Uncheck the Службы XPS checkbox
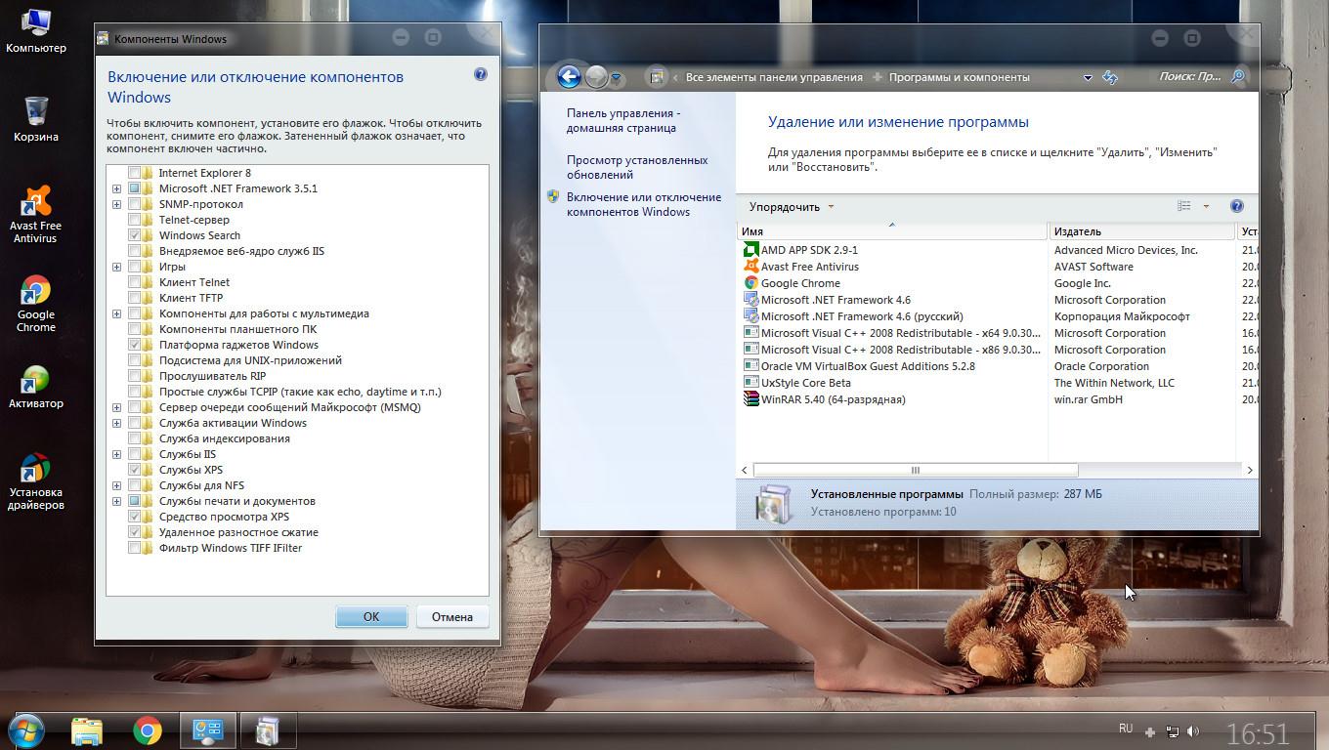This screenshot has height=750, width=1329. [134, 470]
